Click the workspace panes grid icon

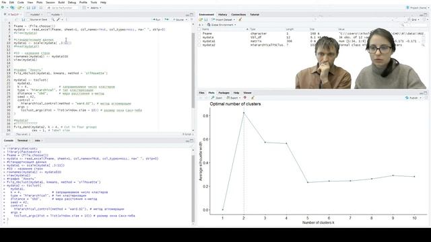pos(84,7)
